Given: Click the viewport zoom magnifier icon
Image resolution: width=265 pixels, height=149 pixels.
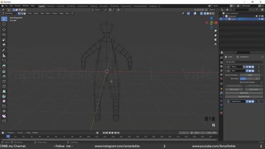Looking at the screenshot, I should pyautogui.click(x=215, y=31).
